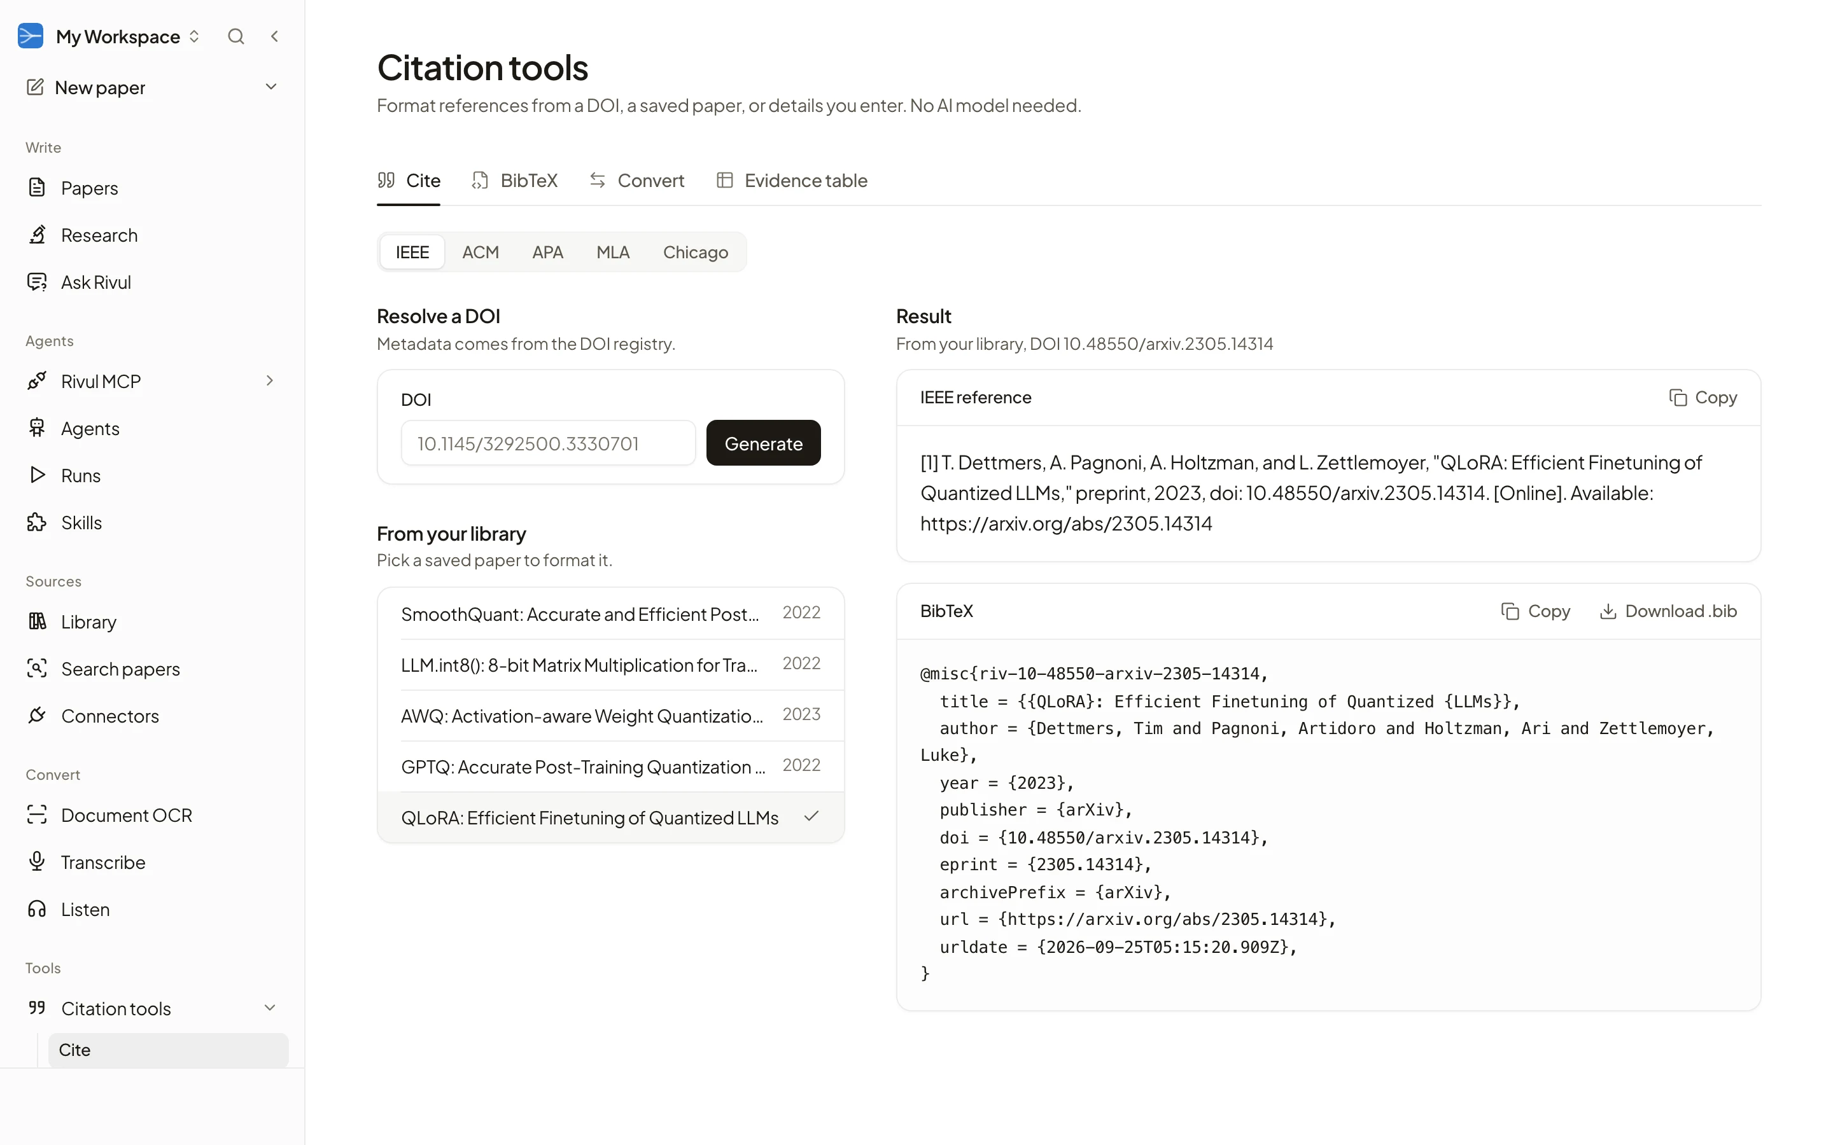
Task: Open Skills in the sidebar
Action: pos(152,522)
